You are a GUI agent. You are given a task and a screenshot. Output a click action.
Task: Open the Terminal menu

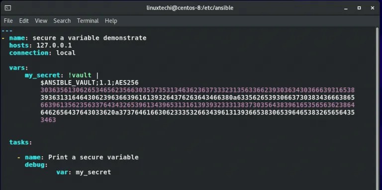(x=88, y=21)
